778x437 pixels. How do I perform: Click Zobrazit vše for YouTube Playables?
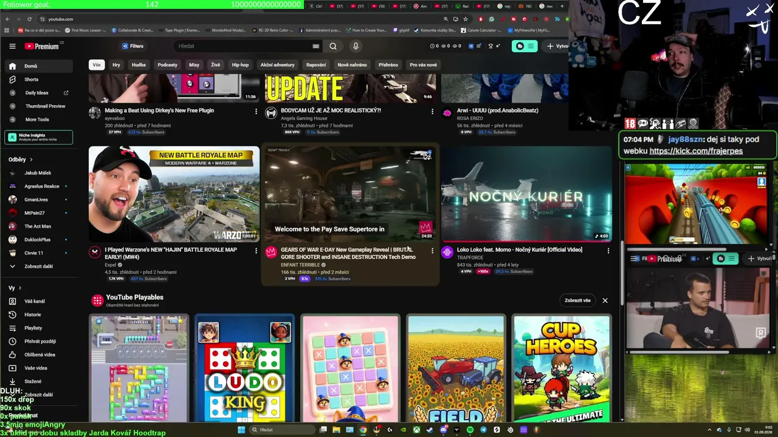(577, 300)
